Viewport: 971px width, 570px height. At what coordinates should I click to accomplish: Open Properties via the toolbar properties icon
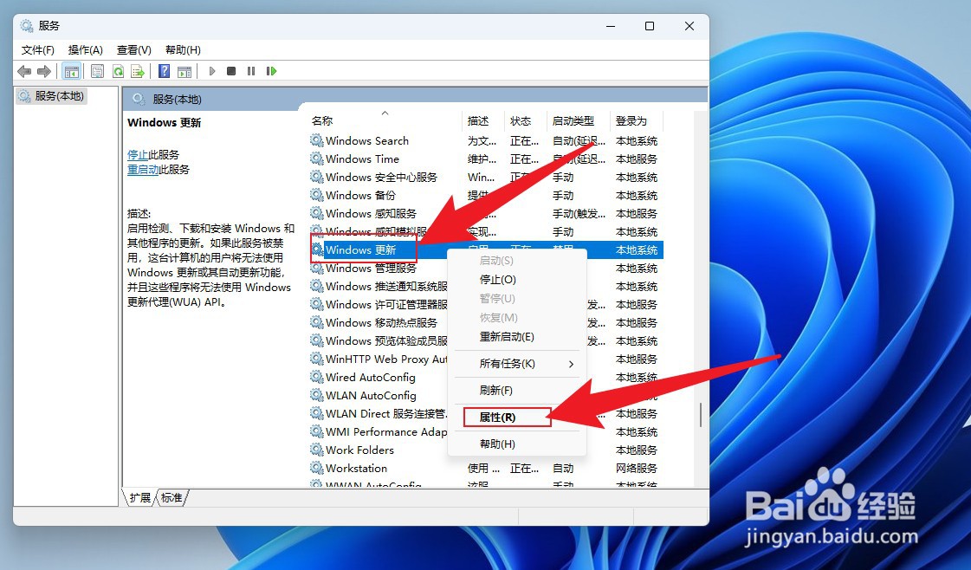point(97,71)
